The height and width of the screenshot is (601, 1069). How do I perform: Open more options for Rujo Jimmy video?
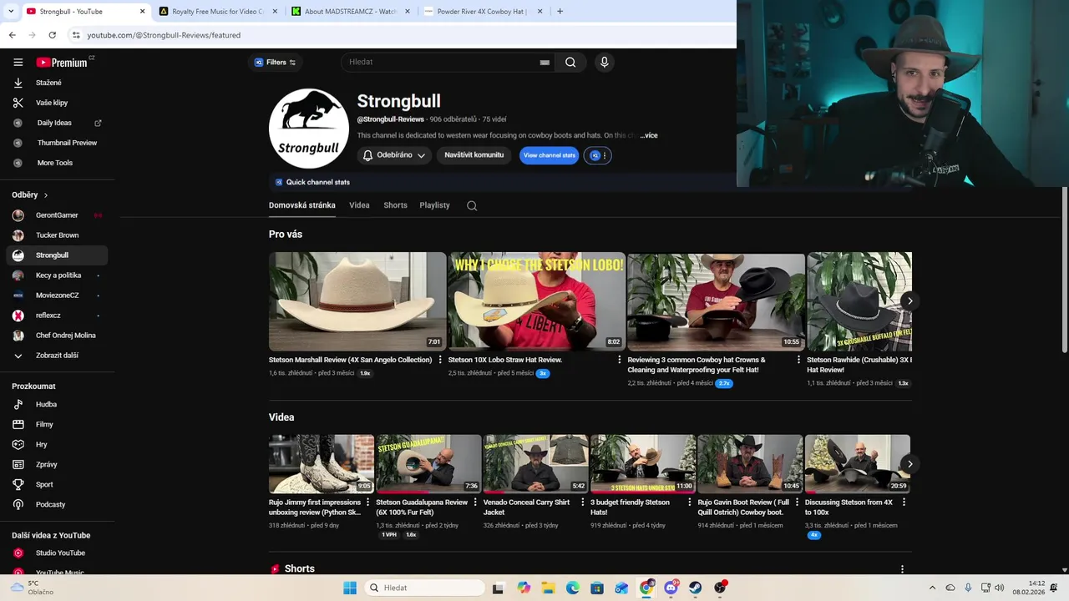click(367, 503)
